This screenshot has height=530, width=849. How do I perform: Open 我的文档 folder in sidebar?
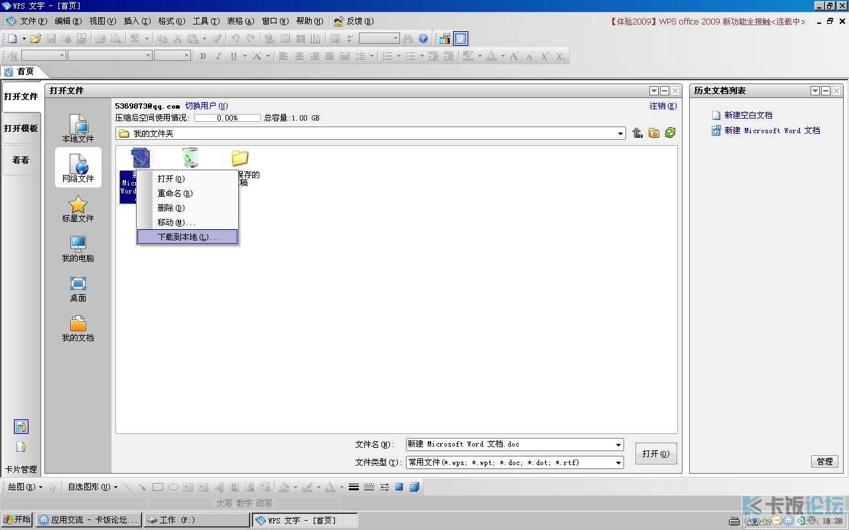78,329
